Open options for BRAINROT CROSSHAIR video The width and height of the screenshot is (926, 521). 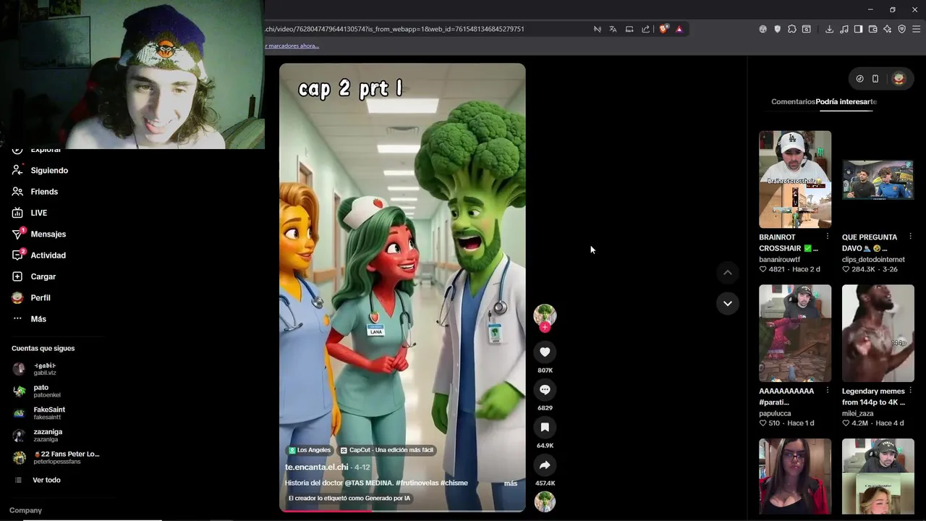(x=828, y=237)
